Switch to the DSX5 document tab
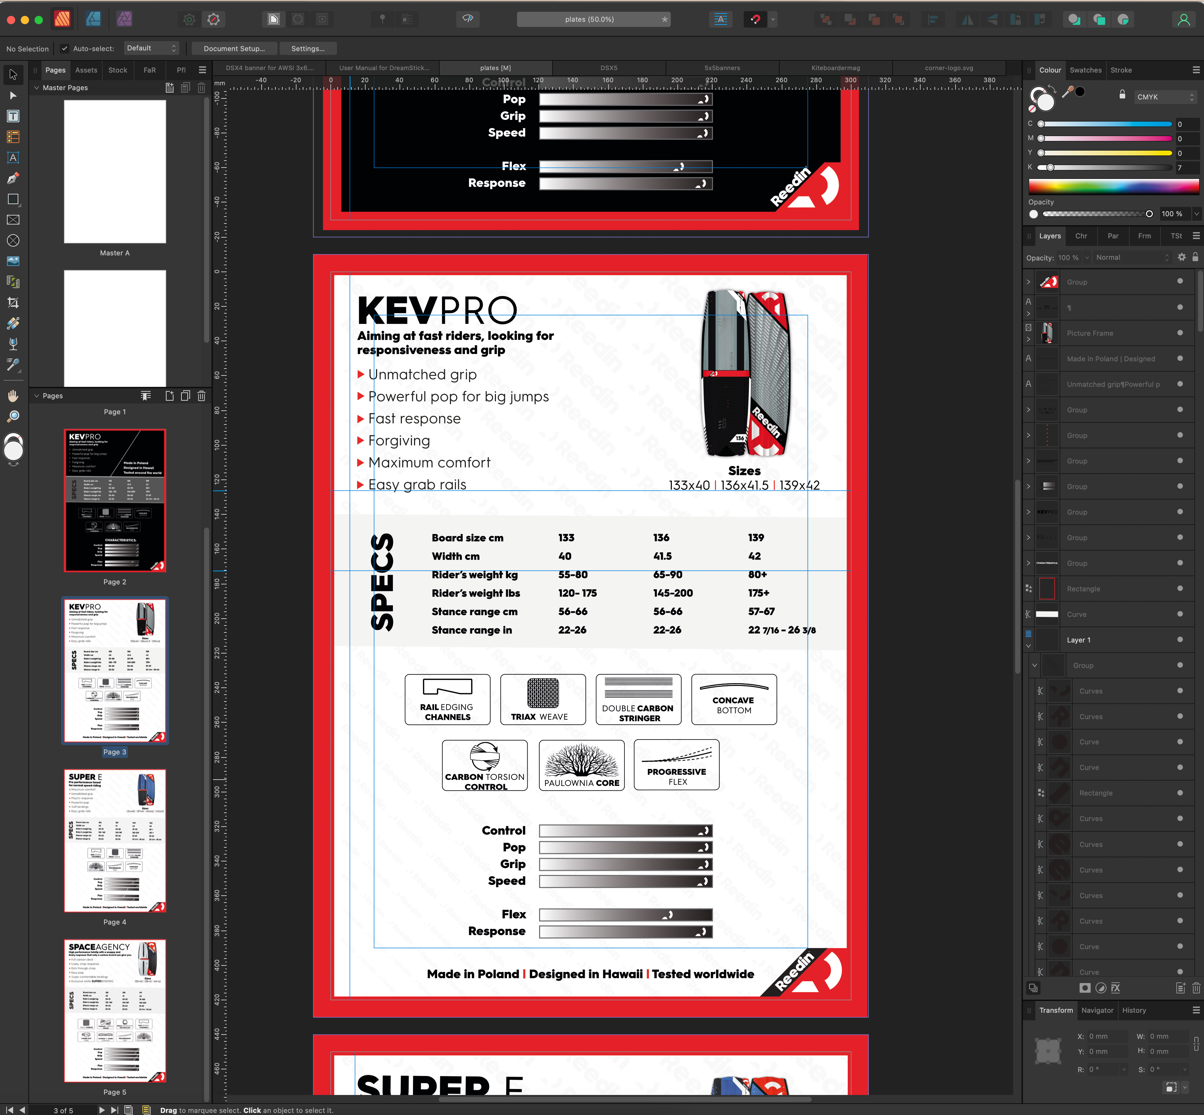 point(608,68)
